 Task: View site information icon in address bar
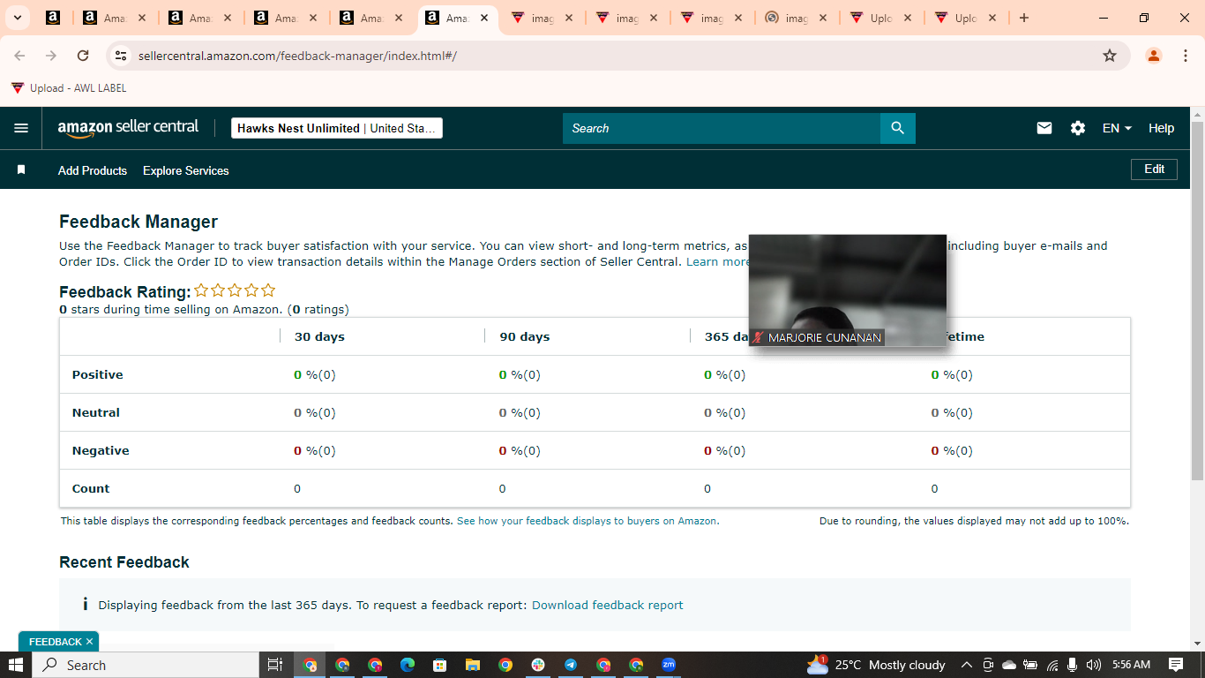[121, 56]
